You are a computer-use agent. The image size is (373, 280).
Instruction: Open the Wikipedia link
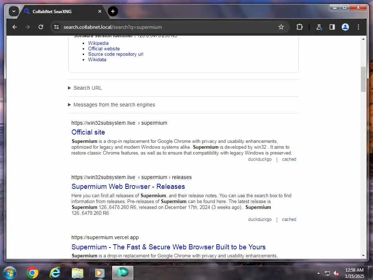coord(98,43)
